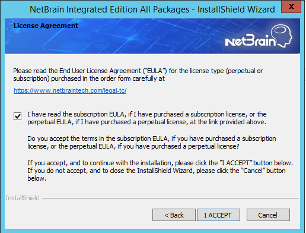
Task: Click the NetBrain wordmark in the banner
Action: (x=250, y=40)
